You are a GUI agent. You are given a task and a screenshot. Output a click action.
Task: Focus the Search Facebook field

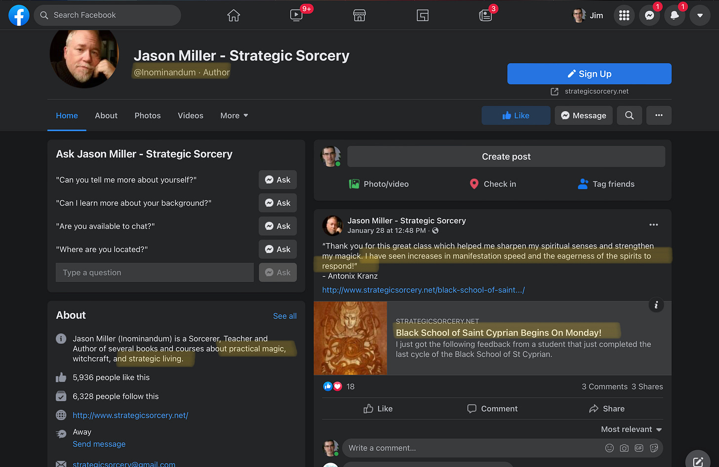coord(107,15)
